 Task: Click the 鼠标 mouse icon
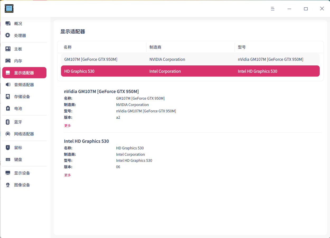[8, 148]
